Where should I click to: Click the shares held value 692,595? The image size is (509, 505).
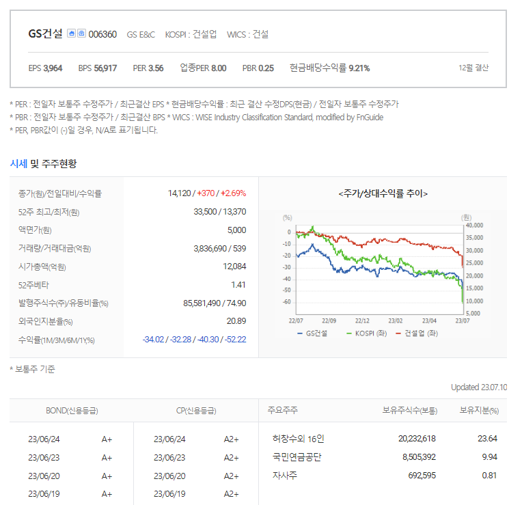422,476
